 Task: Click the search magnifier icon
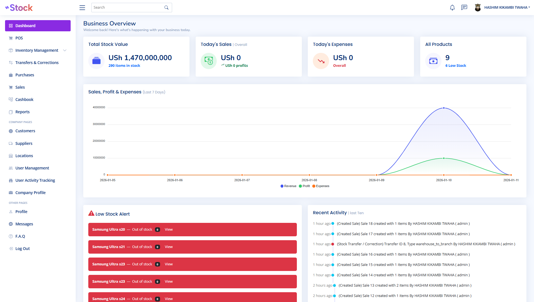166,8
